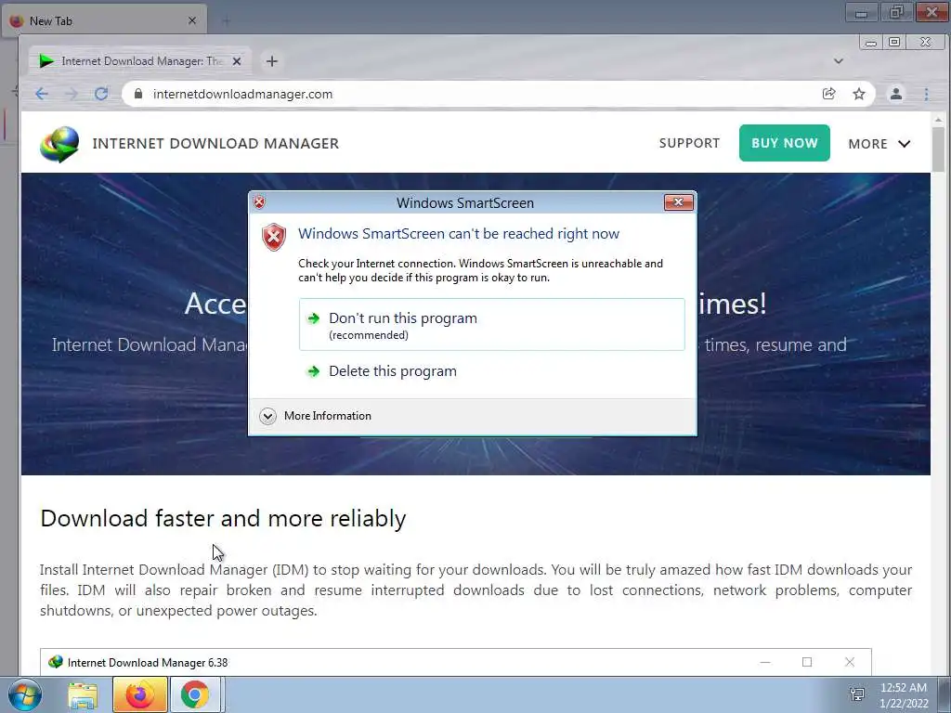Open the Chrome profile avatar icon
This screenshot has width=951, height=713.
coord(896,94)
